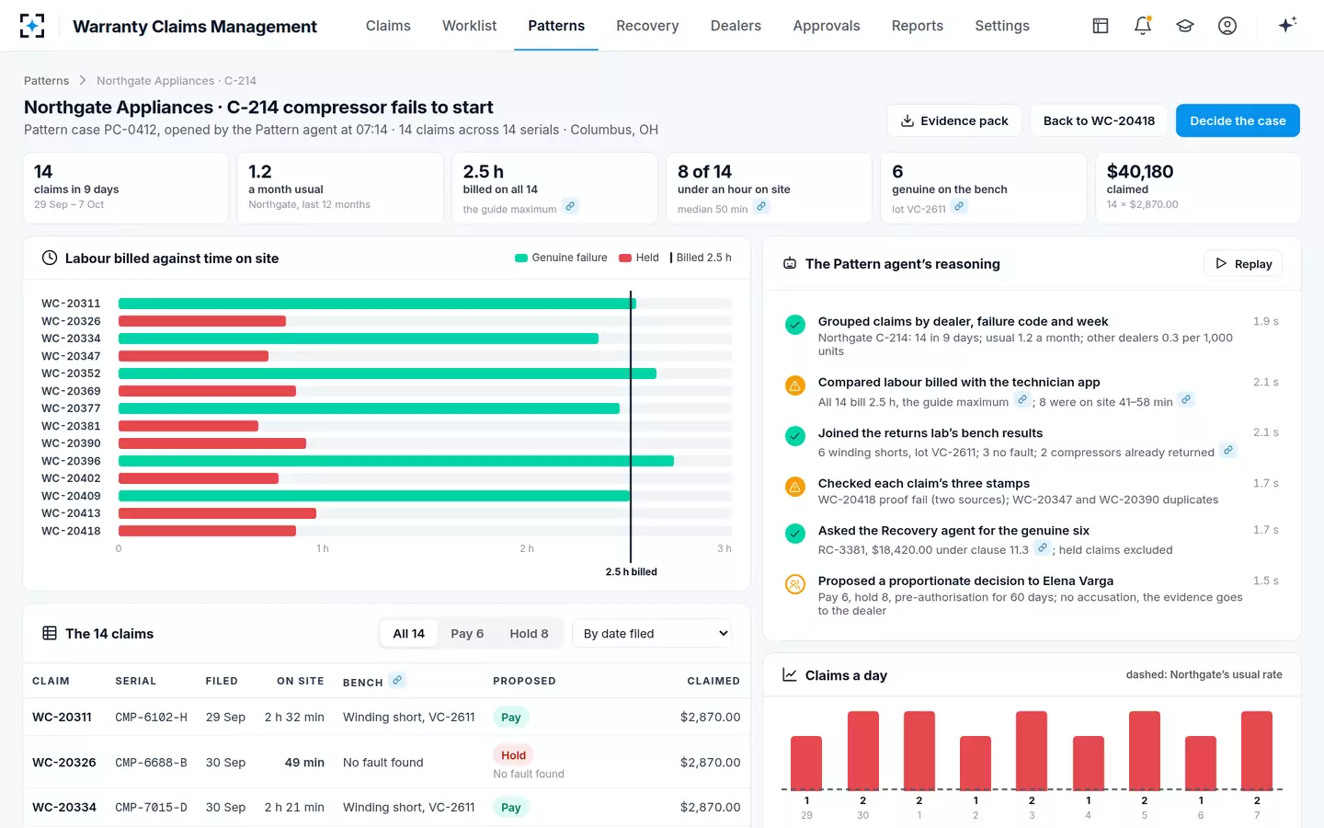Open the sparkle AI assistant icon
The image size is (1324, 828).
click(1287, 25)
